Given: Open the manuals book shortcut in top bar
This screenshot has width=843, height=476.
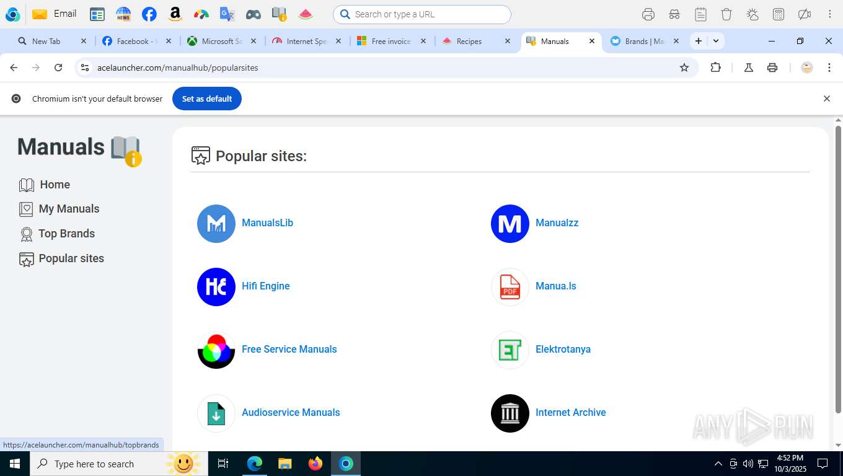Looking at the screenshot, I should point(280,14).
